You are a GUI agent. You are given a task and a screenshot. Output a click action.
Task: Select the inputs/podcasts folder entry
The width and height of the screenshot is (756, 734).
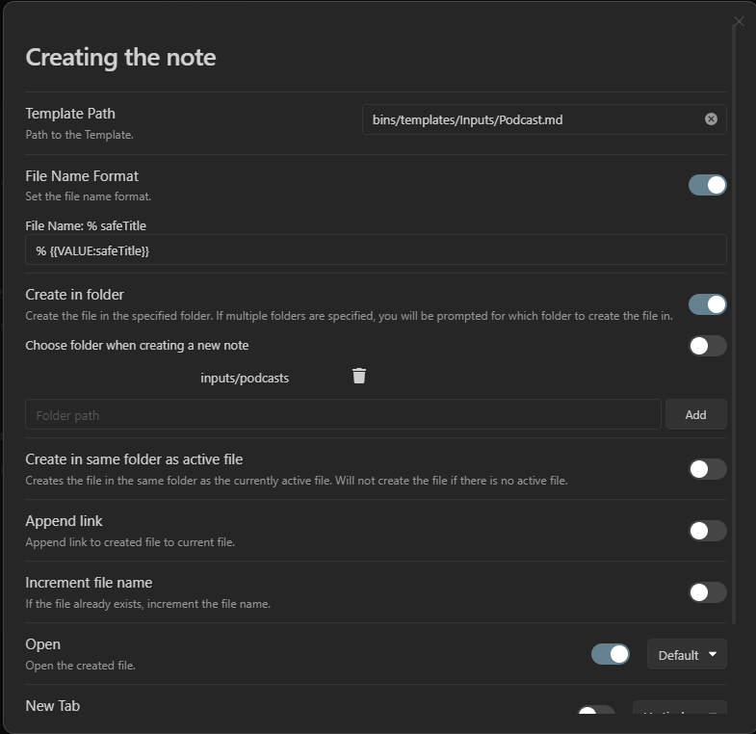click(x=245, y=378)
